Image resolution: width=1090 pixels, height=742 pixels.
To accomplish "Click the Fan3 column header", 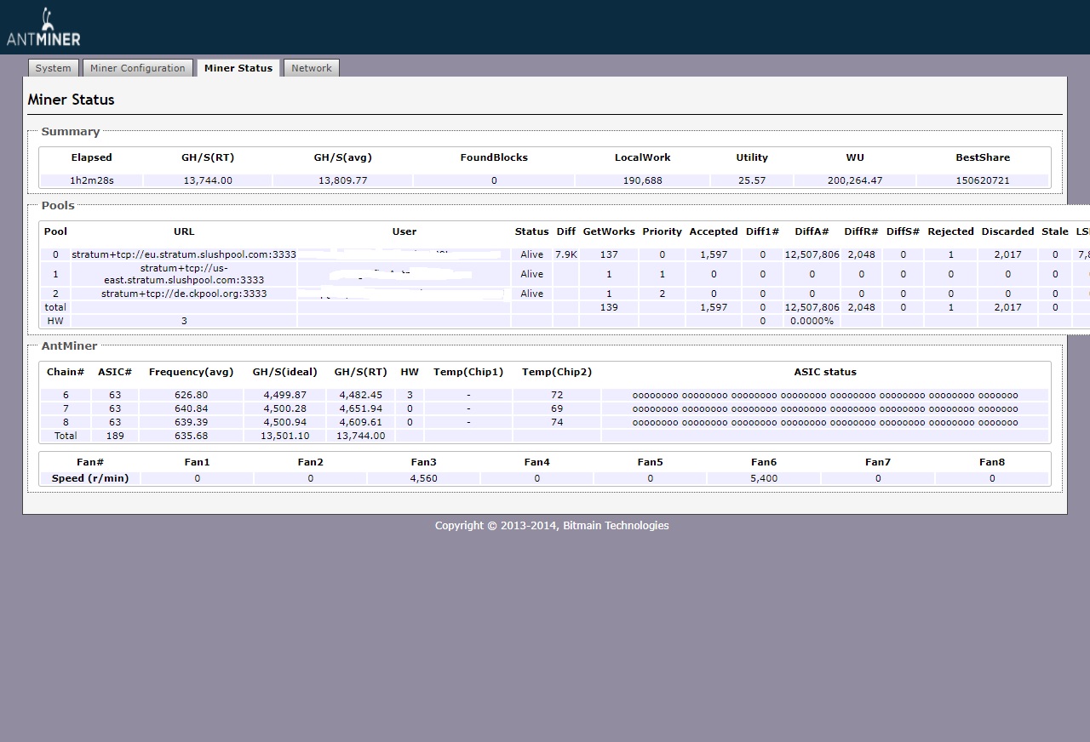I will click(x=424, y=462).
